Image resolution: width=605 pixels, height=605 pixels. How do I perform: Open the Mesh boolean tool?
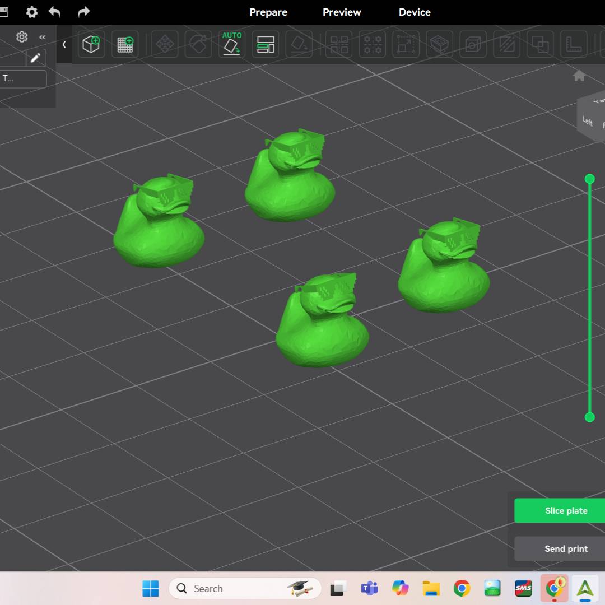point(540,44)
